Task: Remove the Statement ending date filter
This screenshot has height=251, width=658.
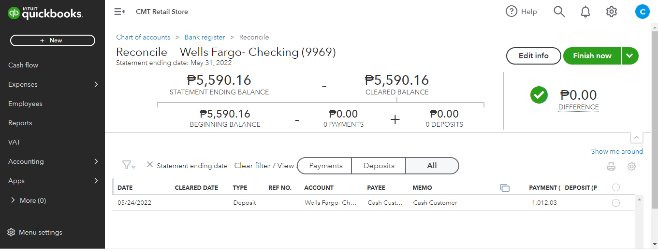Action: (150, 165)
